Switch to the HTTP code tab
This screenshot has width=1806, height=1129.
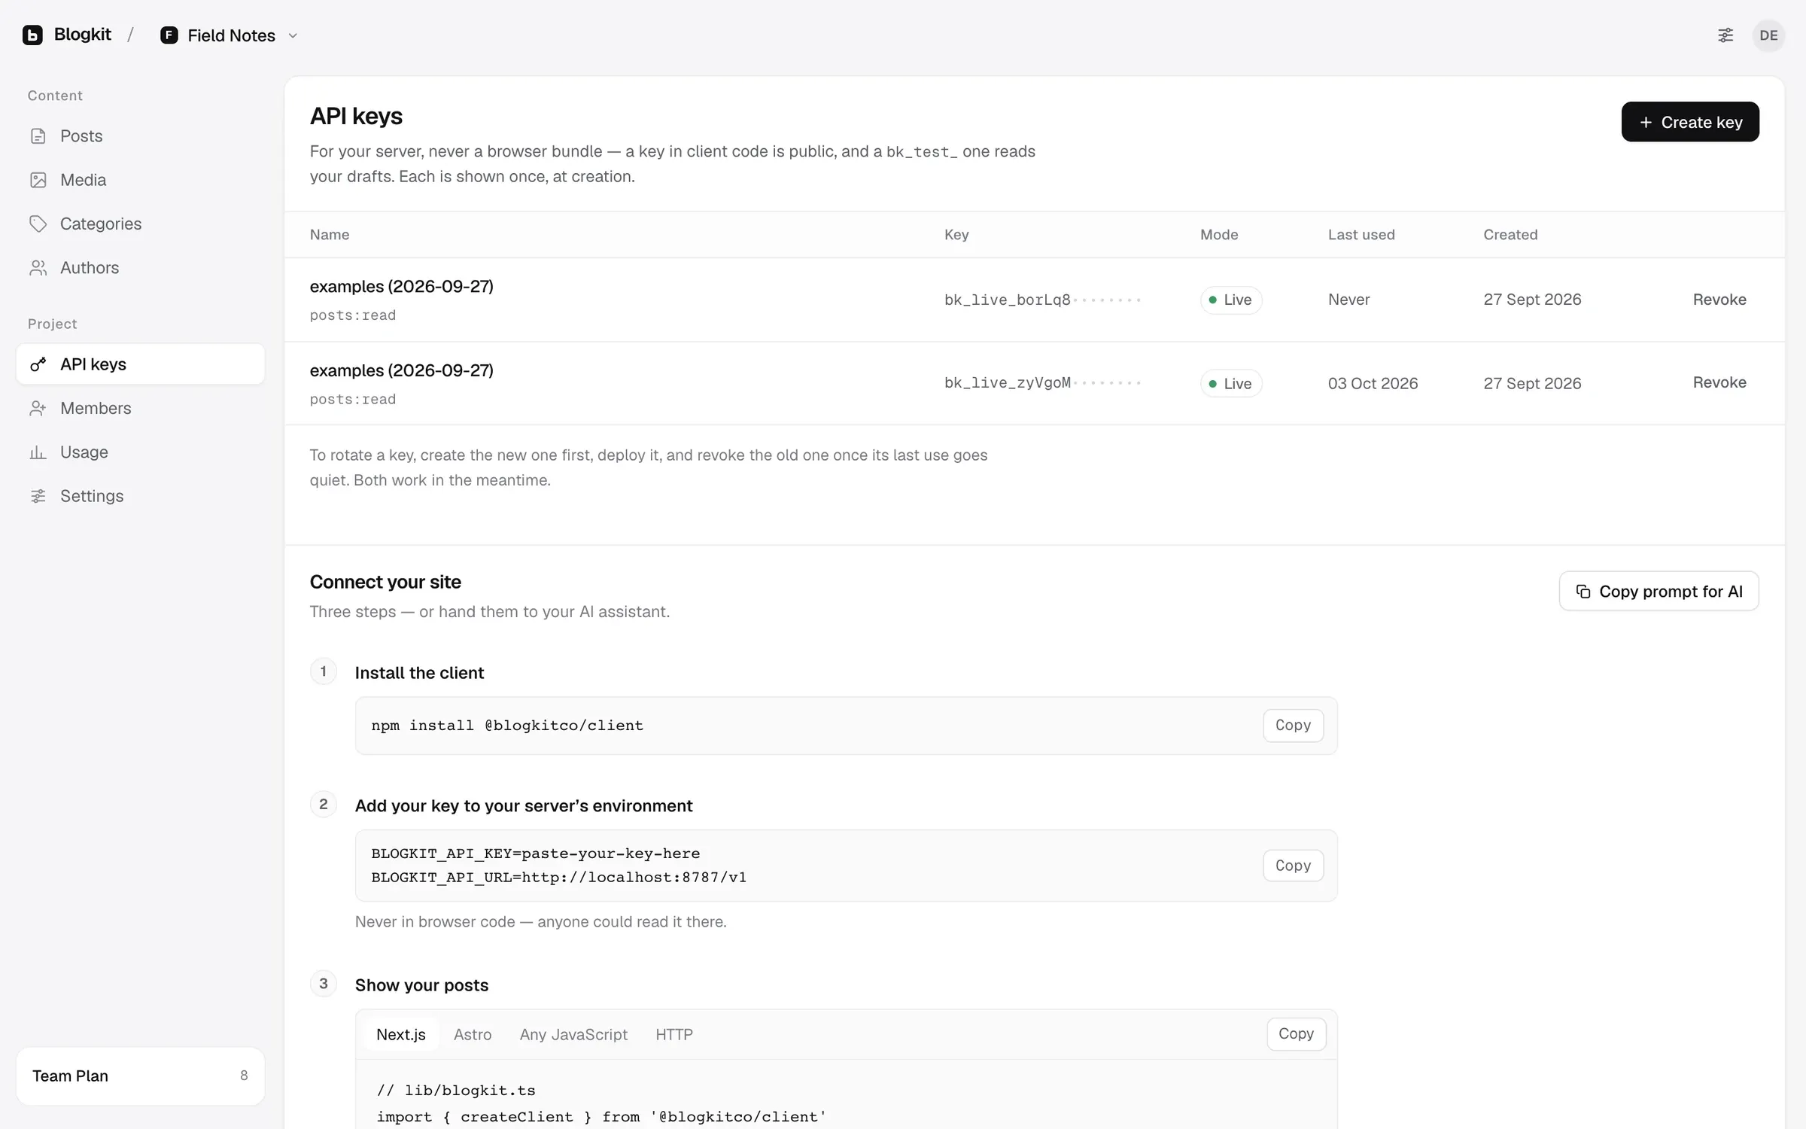[x=674, y=1034]
